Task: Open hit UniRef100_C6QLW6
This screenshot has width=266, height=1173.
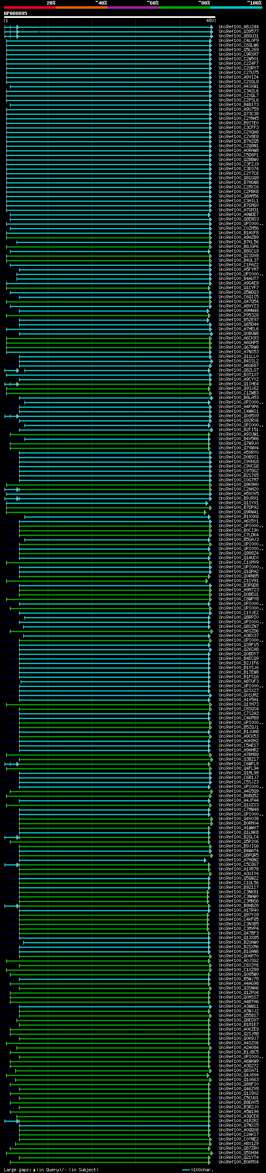Action: click(x=239, y=45)
